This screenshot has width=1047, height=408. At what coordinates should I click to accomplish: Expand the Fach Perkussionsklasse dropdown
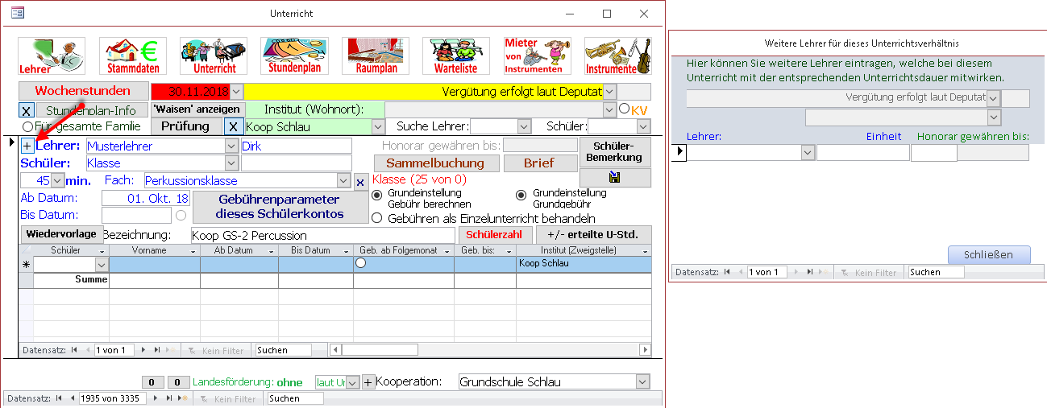point(344,181)
